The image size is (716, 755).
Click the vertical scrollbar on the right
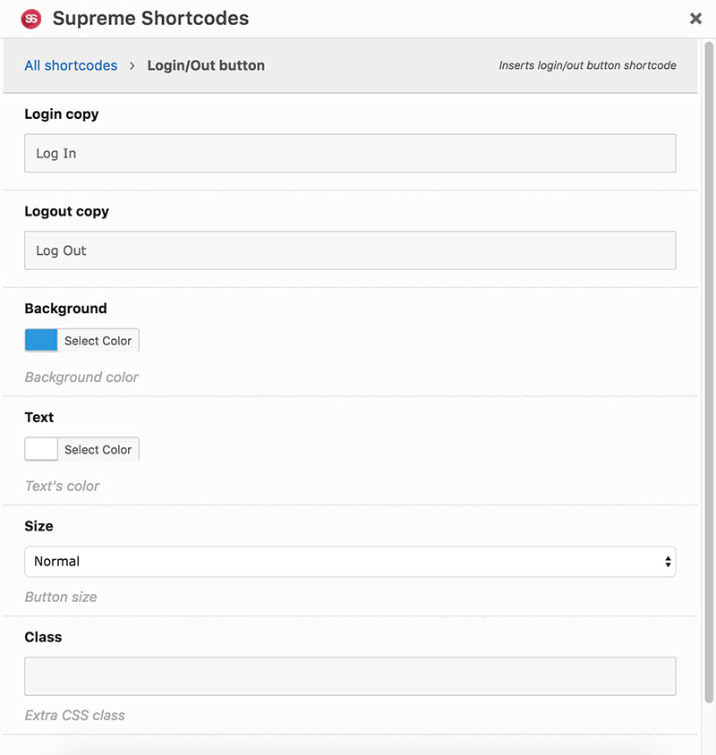[x=709, y=373]
